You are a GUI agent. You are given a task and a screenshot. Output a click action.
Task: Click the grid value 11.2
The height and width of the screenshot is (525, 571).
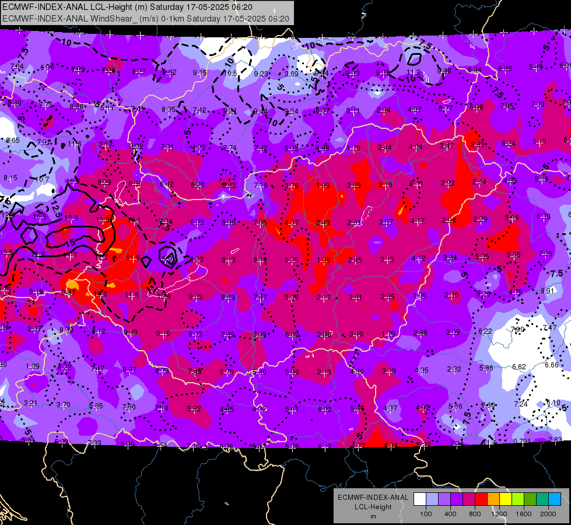click(414, 72)
